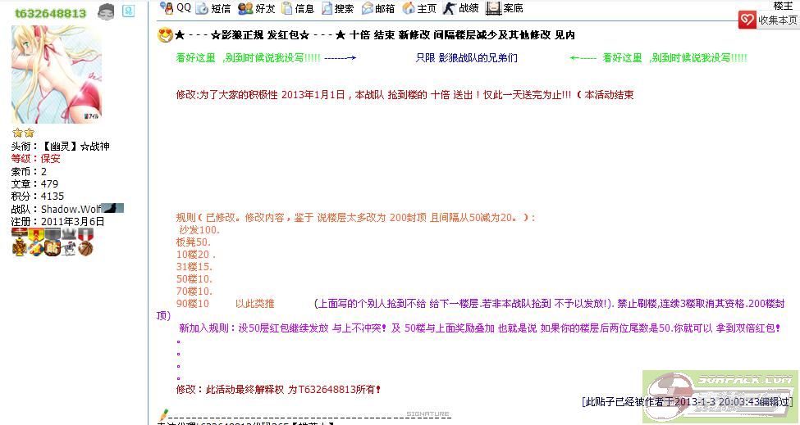Go to the poster's 主页 homepage
Viewport: 800px width, 425px height.
(420, 9)
